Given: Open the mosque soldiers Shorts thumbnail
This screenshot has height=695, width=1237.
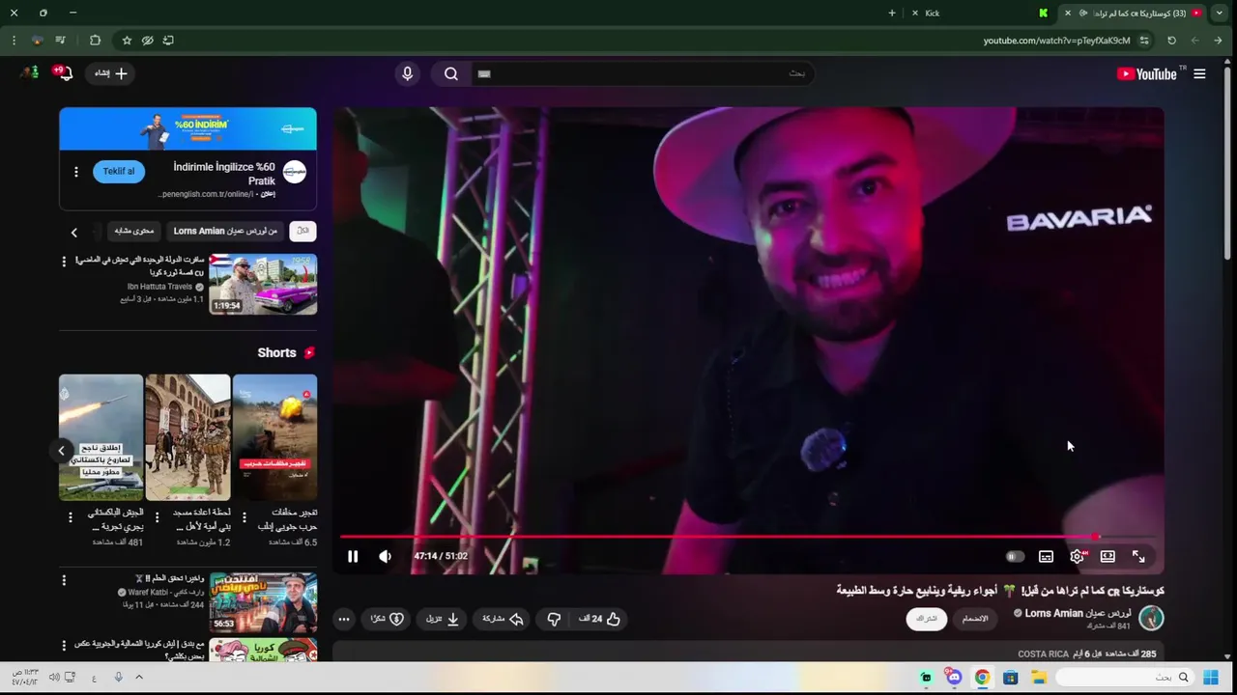Looking at the screenshot, I should tap(187, 437).
